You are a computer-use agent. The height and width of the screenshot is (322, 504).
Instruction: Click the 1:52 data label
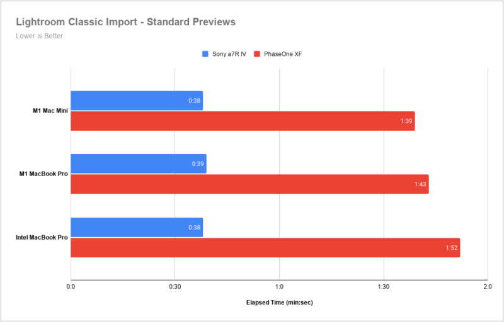[x=452, y=247]
